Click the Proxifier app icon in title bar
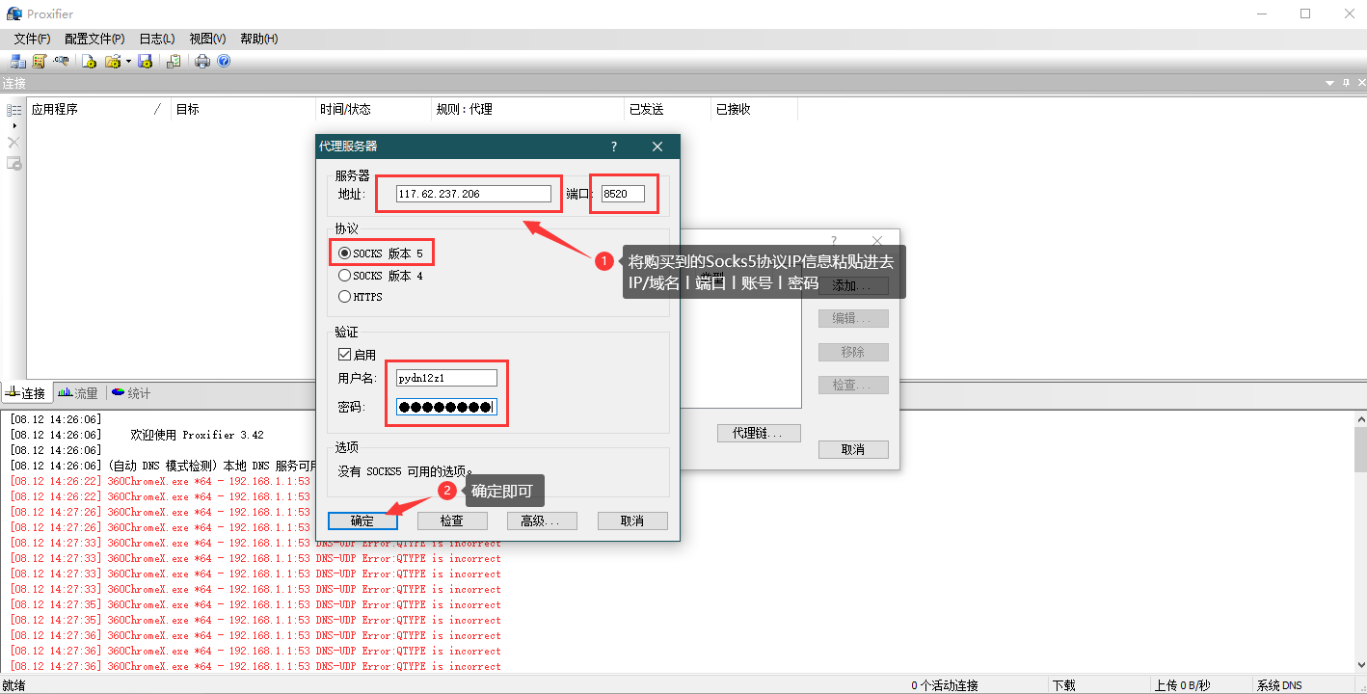The width and height of the screenshot is (1367, 694). tap(14, 13)
